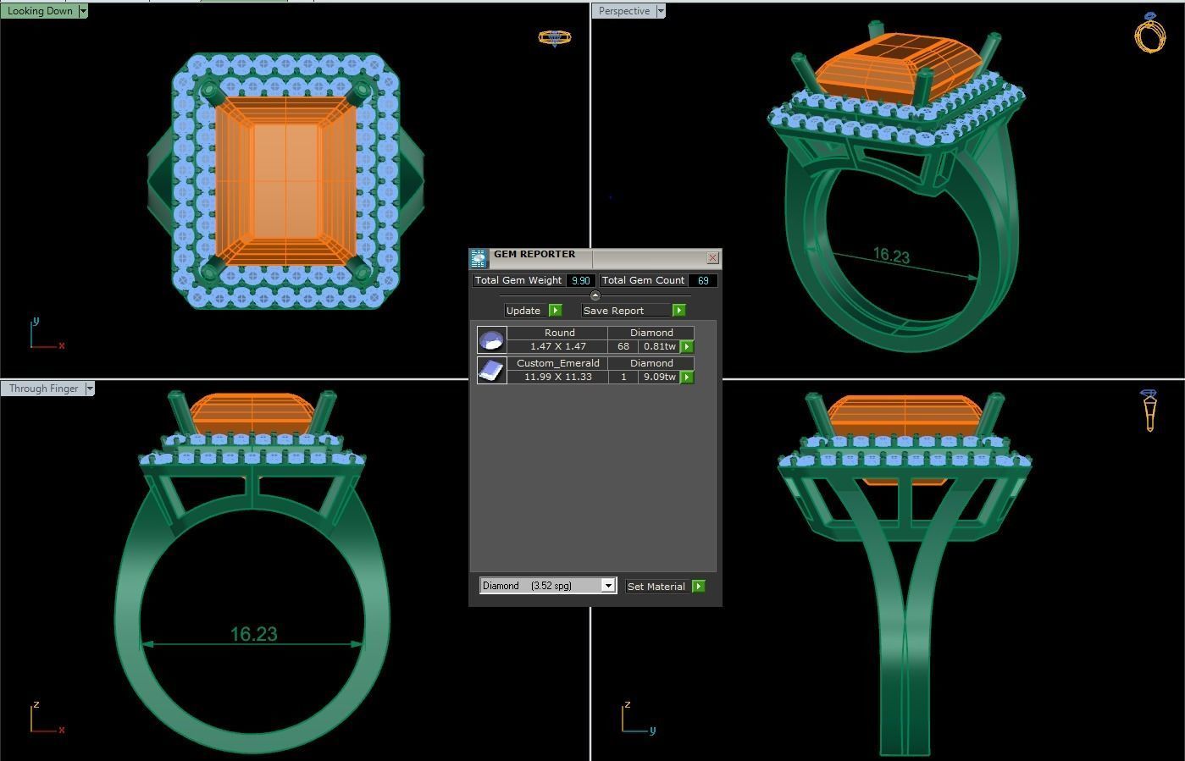Click the Perspective viewport label

point(624,11)
